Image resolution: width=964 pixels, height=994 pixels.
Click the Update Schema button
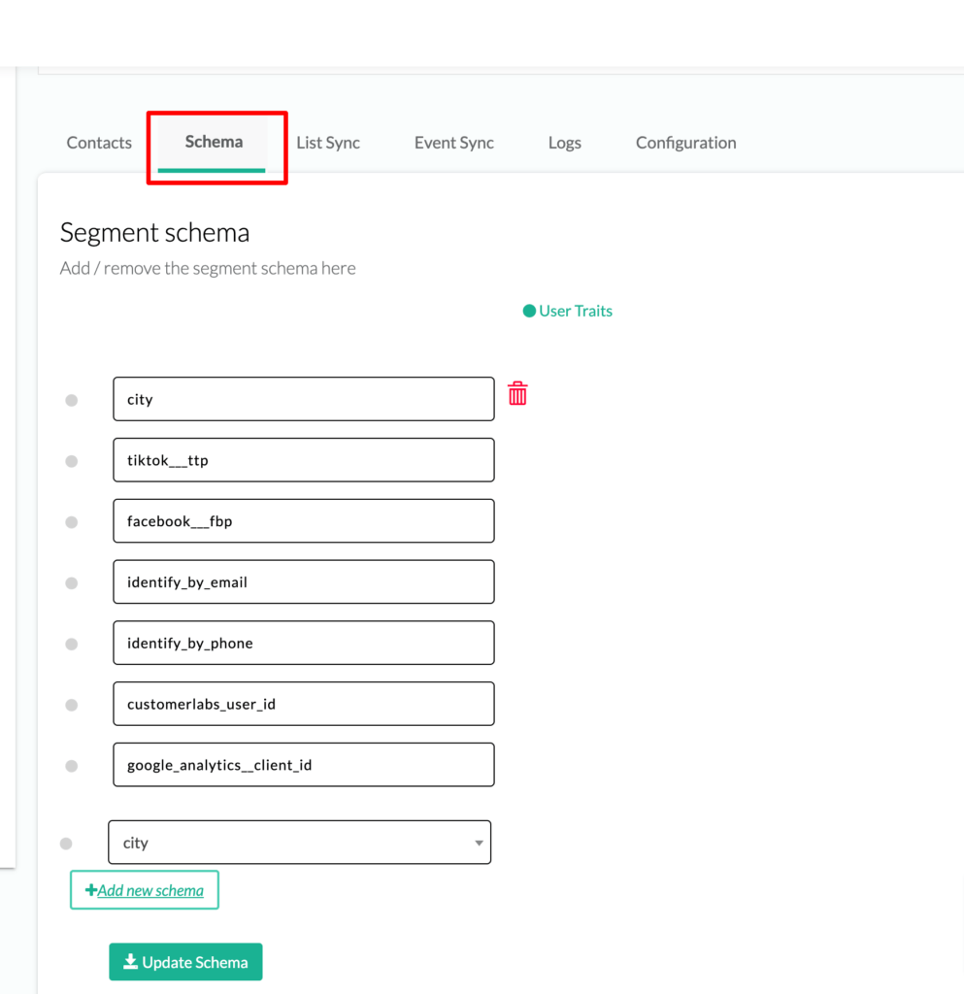[185, 962]
